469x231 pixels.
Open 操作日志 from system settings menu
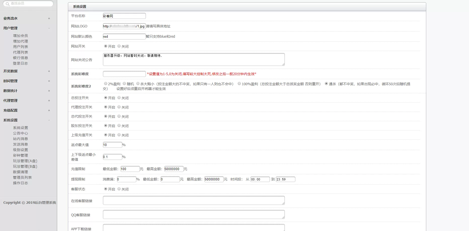pyautogui.click(x=20, y=183)
